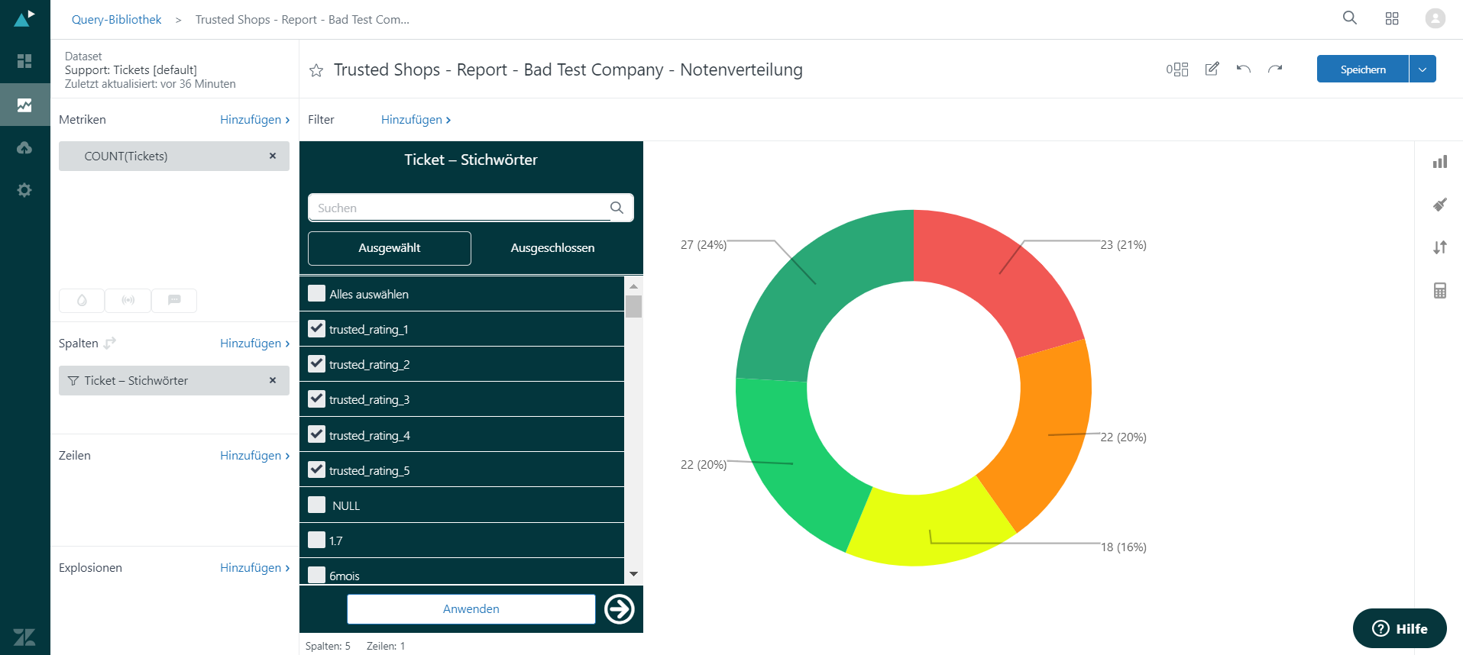
Task: Open the user profile avatar
Action: pos(1435,18)
